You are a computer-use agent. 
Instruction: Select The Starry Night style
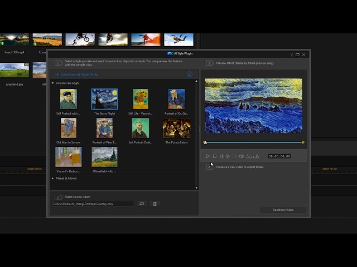click(104, 99)
